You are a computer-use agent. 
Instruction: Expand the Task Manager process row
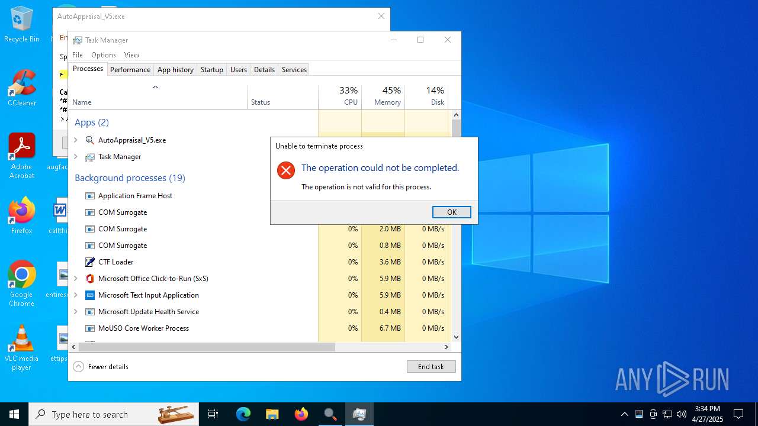point(75,157)
